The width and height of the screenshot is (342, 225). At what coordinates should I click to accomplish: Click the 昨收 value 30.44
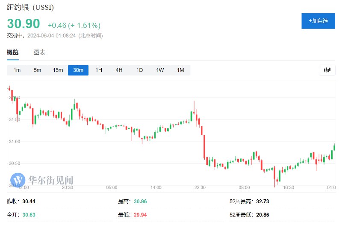click(29, 201)
